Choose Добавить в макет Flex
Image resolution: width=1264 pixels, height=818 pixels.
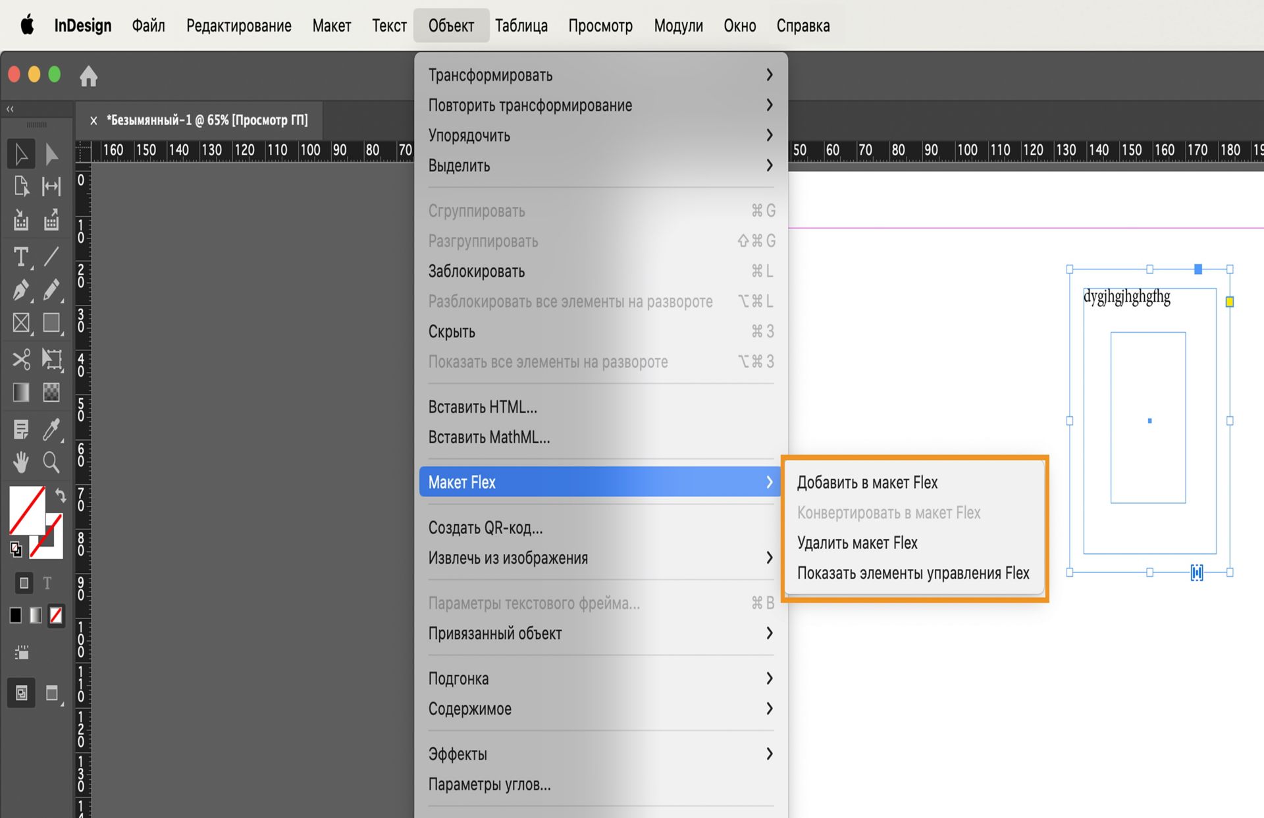(868, 482)
